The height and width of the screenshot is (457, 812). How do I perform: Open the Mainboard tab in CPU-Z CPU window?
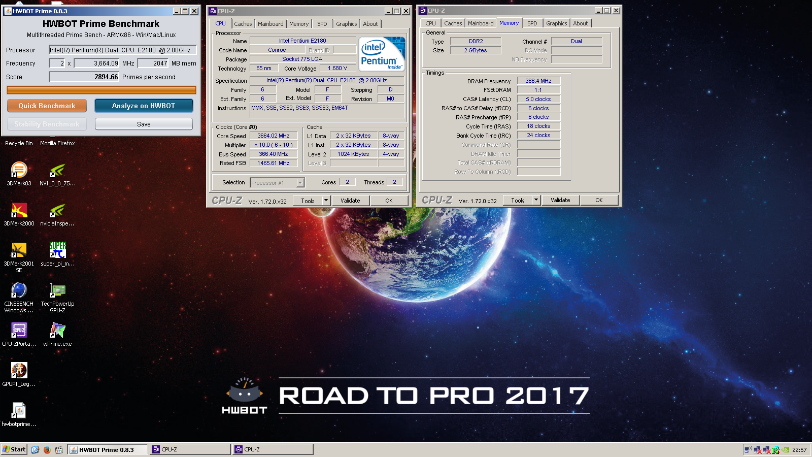tap(270, 24)
